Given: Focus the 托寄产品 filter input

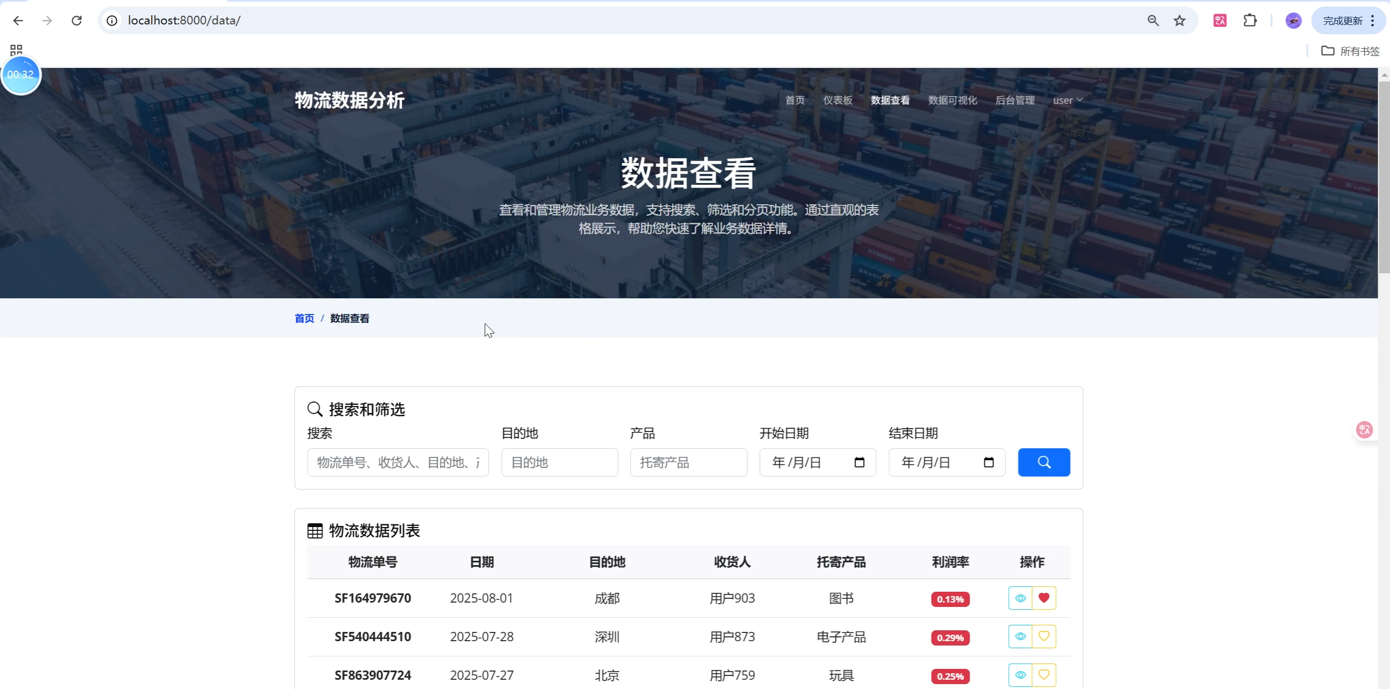Looking at the screenshot, I should click(x=689, y=462).
